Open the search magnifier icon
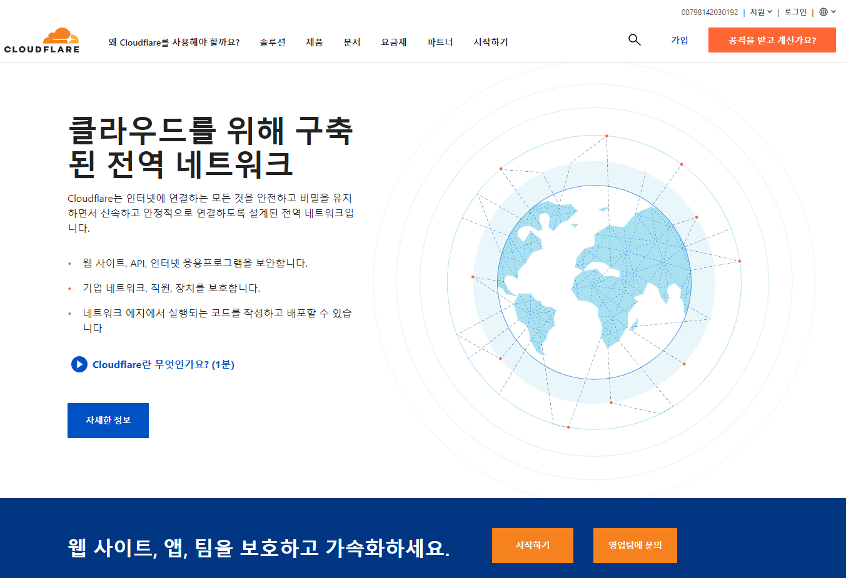 point(634,40)
